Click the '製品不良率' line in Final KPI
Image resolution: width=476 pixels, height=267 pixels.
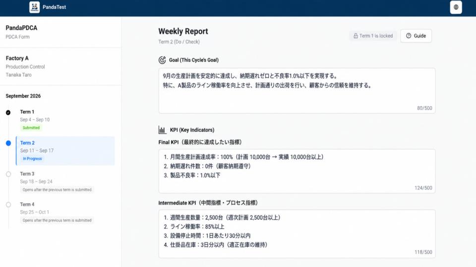coord(192,175)
